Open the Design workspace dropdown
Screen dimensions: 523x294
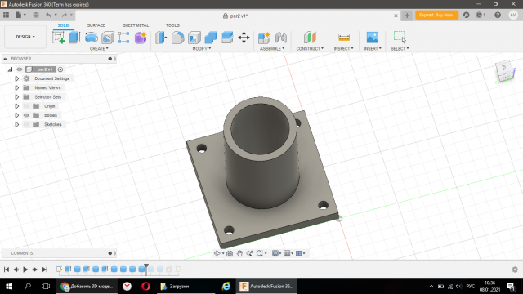click(25, 37)
